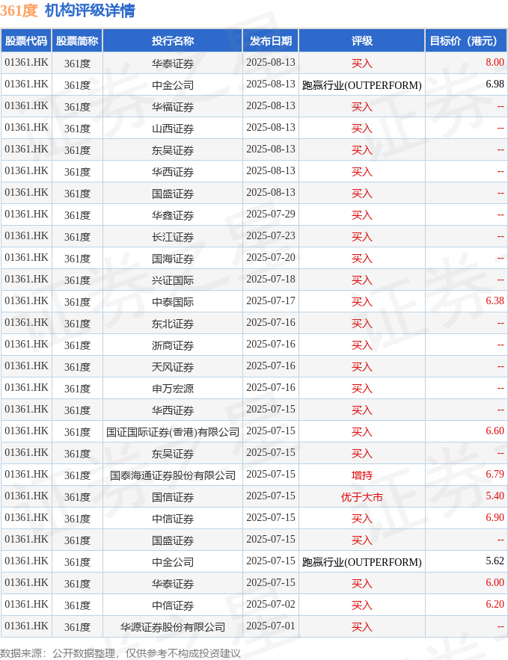Image resolution: width=508 pixels, height=660 pixels.
Task: Click the 浙商证券 cell
Action: pos(173,345)
